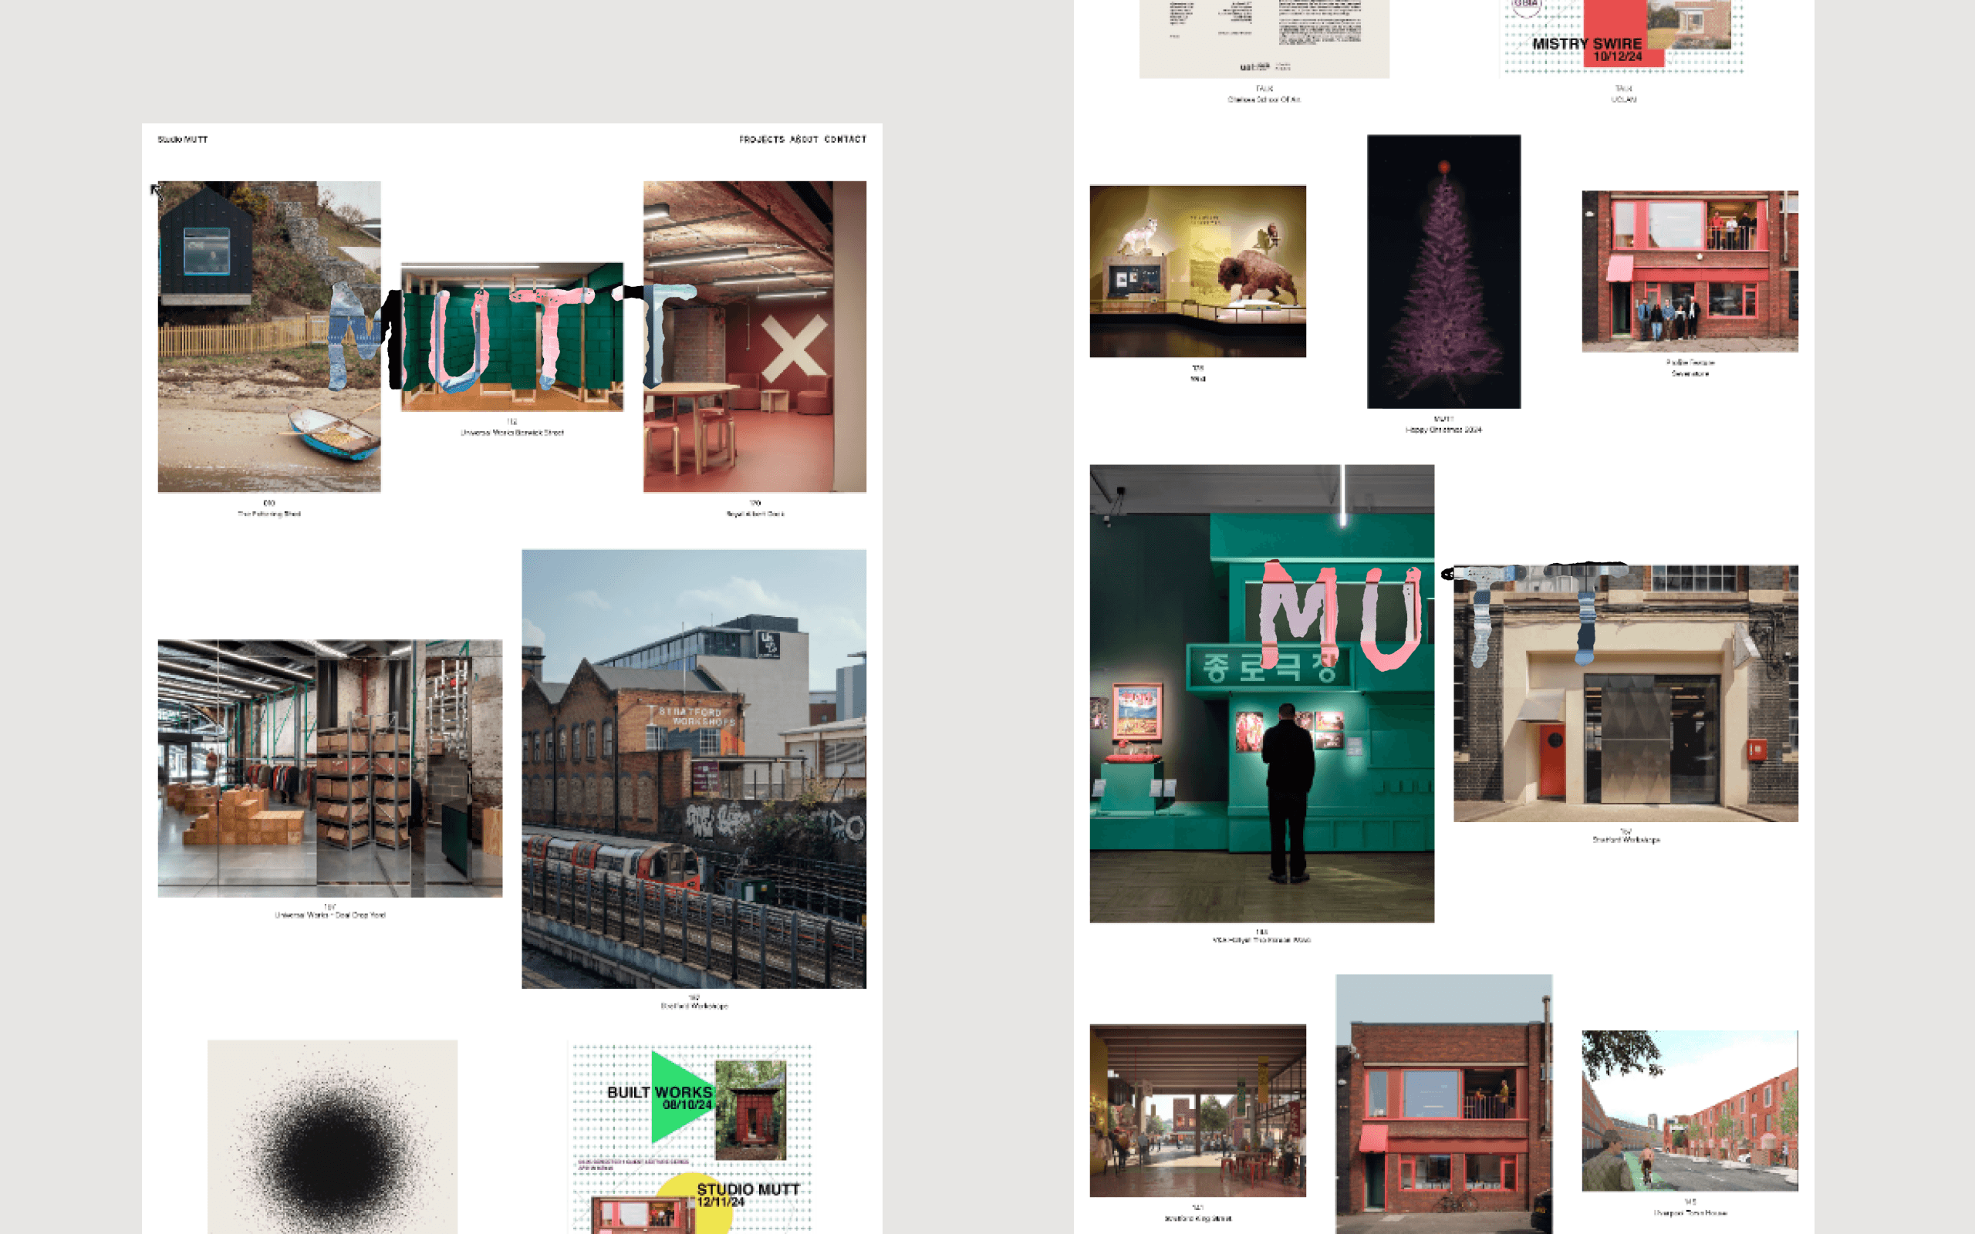The image size is (1975, 1234).
Task: Click the Liverpool Town House caption
Action: (x=1690, y=1212)
